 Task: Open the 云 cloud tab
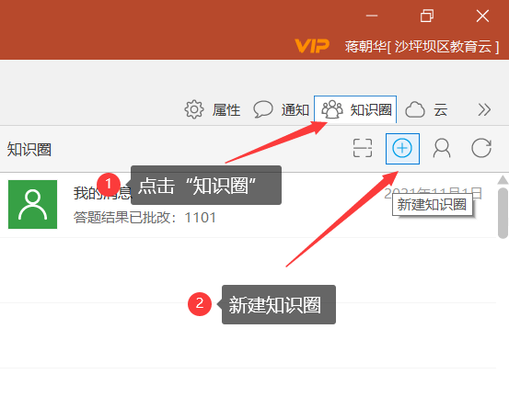tap(426, 109)
